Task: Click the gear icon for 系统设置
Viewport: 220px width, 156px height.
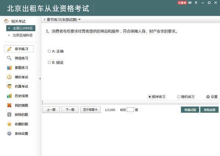Action: pos(9,133)
